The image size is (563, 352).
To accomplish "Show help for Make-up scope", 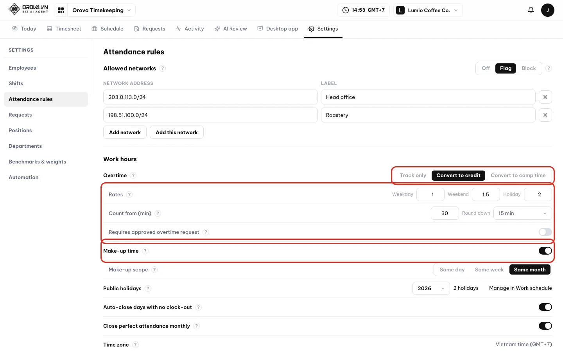I will click(154, 269).
